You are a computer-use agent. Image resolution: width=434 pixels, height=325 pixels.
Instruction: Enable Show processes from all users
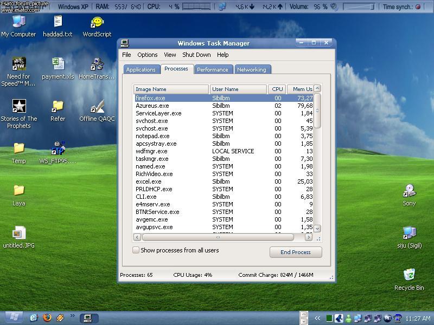click(136, 250)
